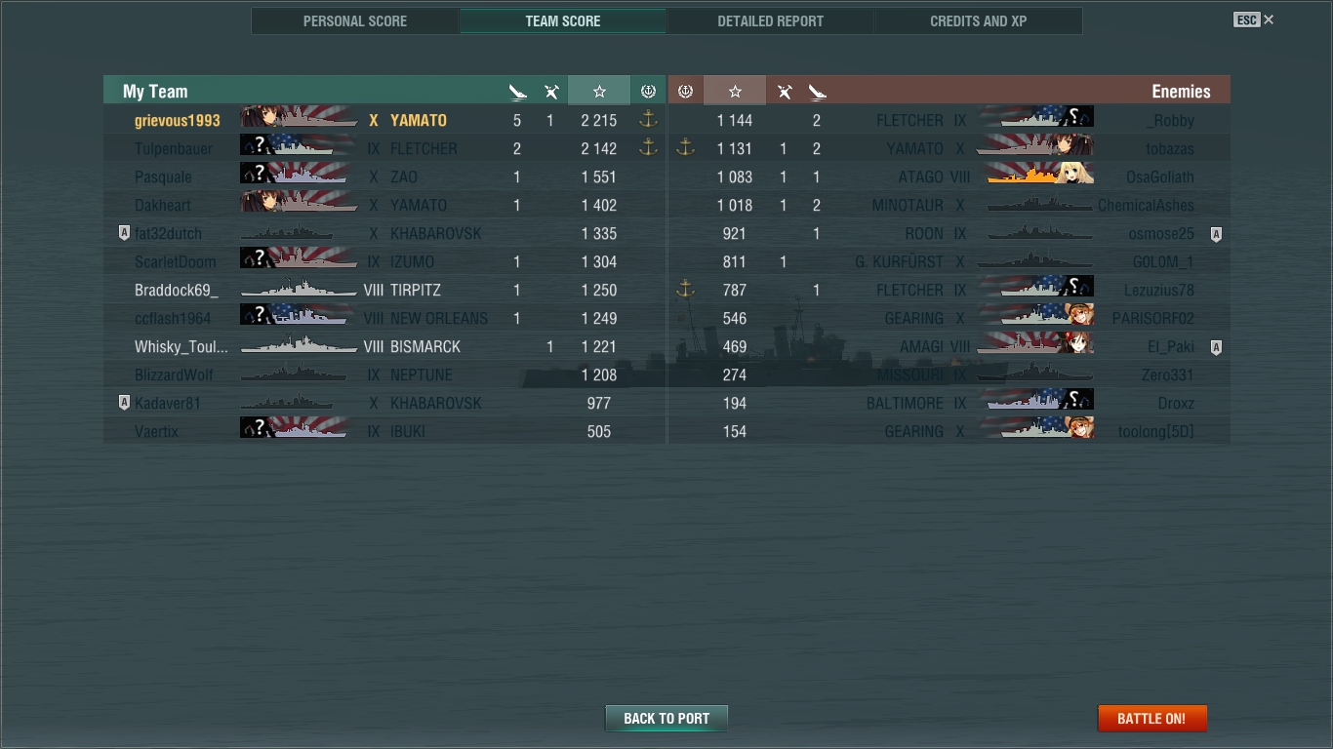Screen dimensions: 1333x749
Task: Sort My Team by ships destroyed icon
Action: (517, 92)
